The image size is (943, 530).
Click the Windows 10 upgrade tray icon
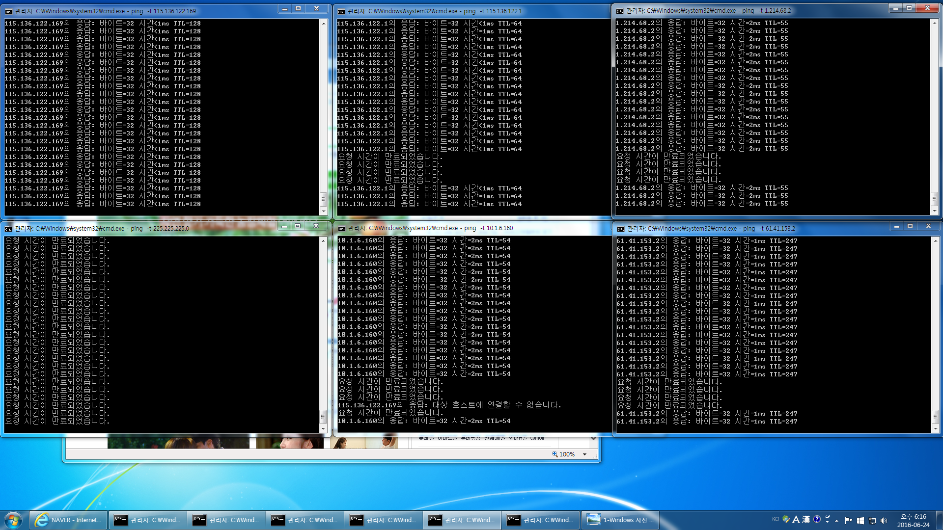(860, 520)
